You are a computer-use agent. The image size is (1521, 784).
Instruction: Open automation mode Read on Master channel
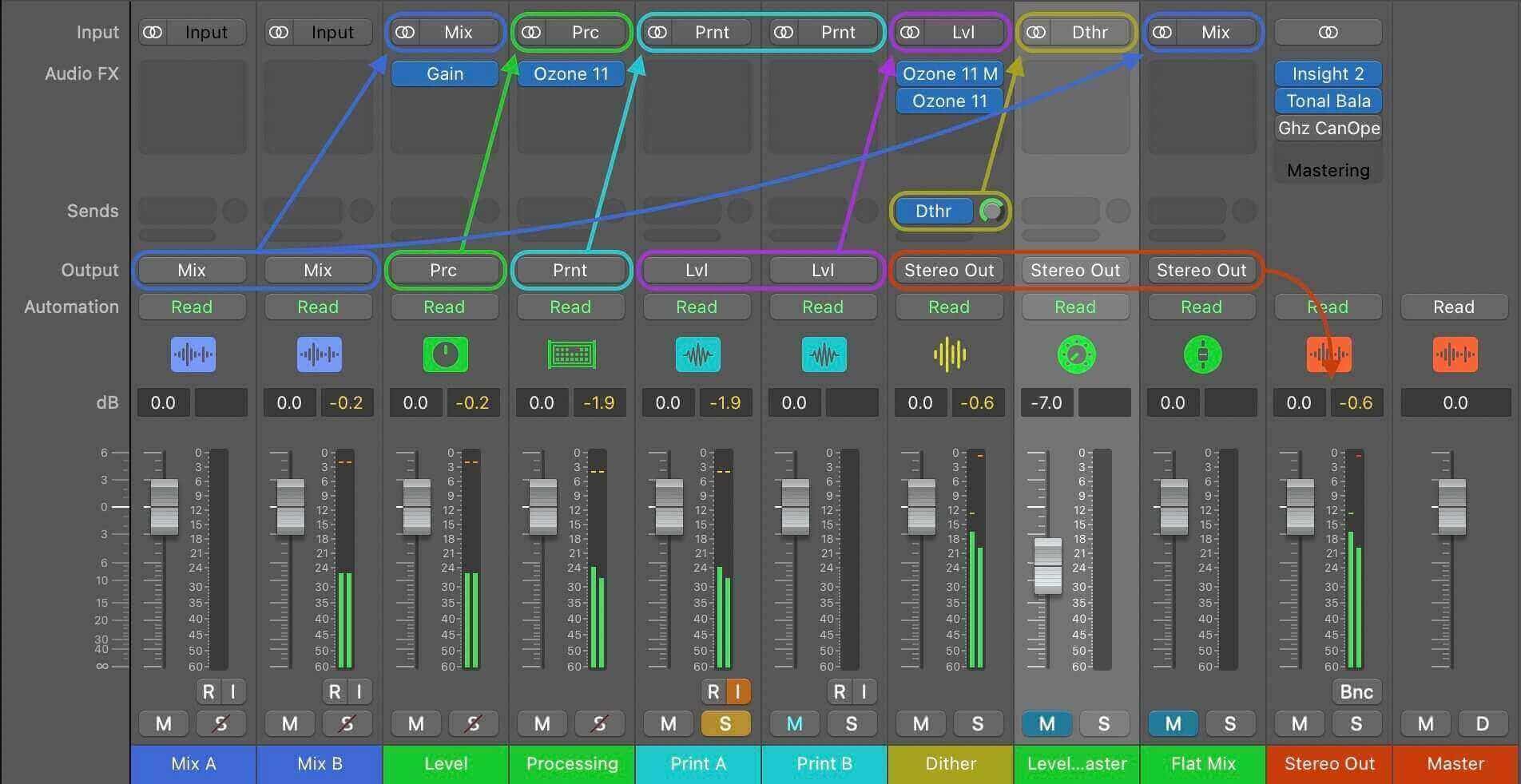coord(1454,307)
